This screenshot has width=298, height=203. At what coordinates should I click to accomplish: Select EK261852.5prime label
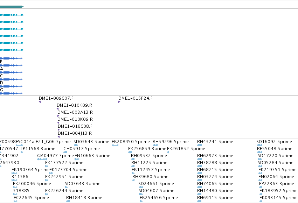click(186, 149)
